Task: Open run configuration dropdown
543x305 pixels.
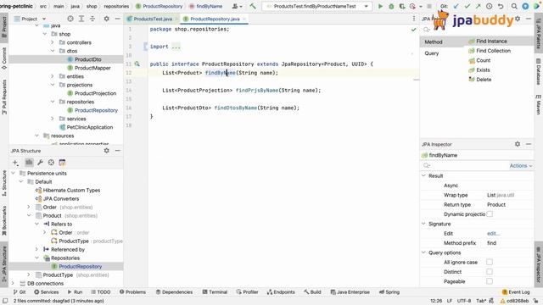Action: click(366, 6)
